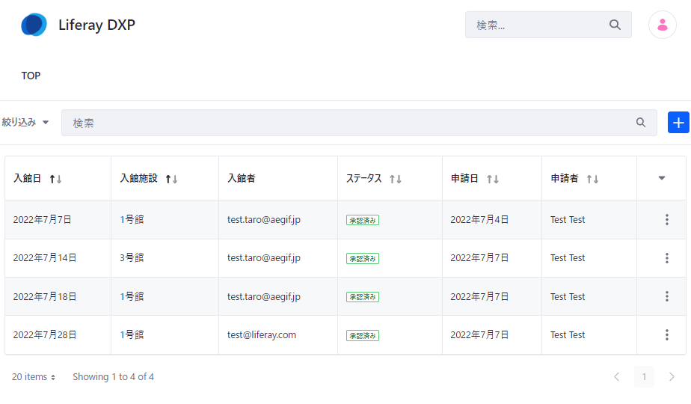Open actions menu for 2022年7月28日 row
This screenshot has width=691, height=404.
coord(666,335)
